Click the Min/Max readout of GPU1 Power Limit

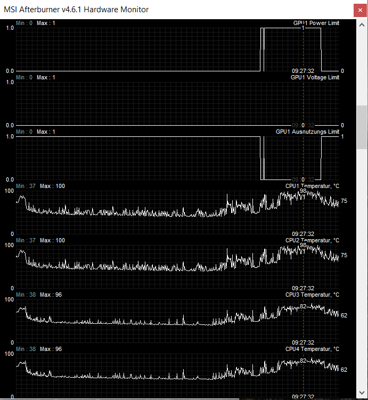[36, 23]
